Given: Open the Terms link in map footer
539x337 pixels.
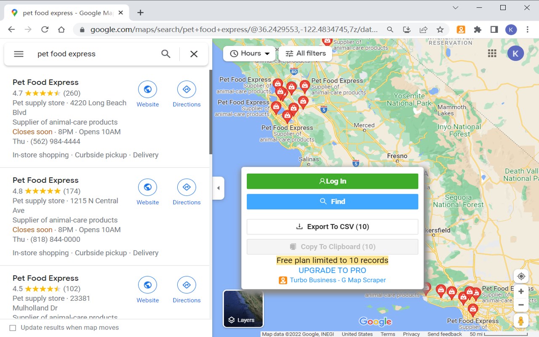Looking at the screenshot, I should 388,334.
